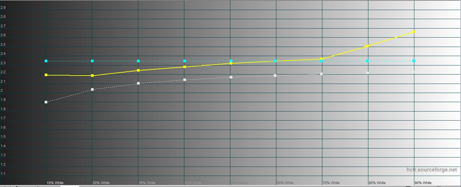The width and height of the screenshot is (461, 187).
Task: Click the 2.3 gamma axis value
Action: 3,63
